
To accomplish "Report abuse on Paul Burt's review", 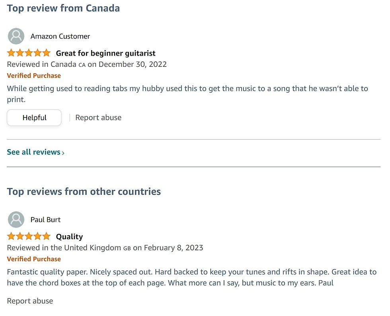I will pyautogui.click(x=30, y=301).
